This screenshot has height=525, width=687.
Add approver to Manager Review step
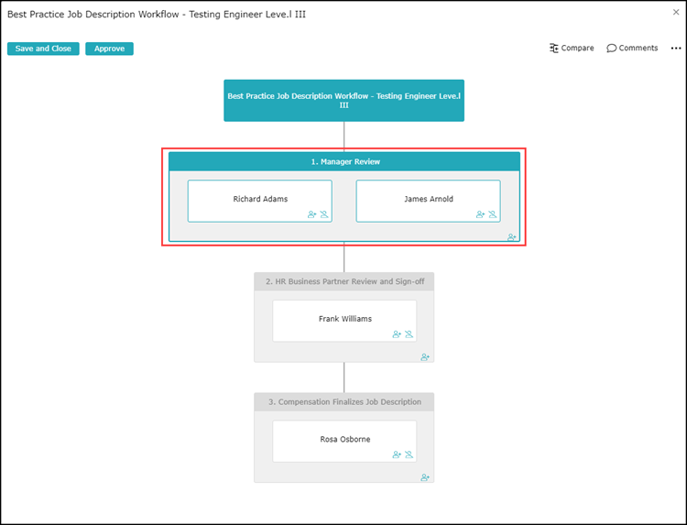click(x=512, y=237)
